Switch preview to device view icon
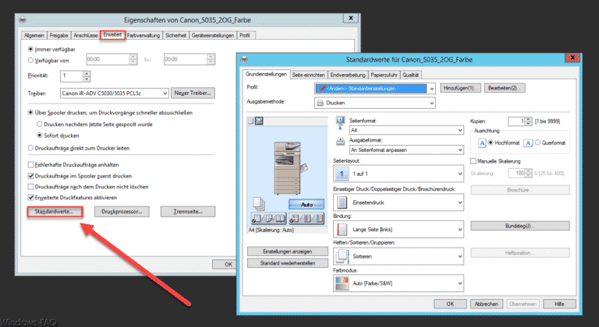Screen dimensions: 599x327 [x=259, y=121]
